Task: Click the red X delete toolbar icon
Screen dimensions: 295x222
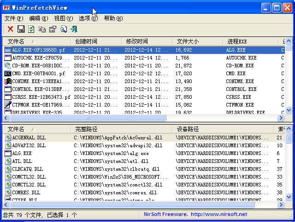Action: coord(11,29)
